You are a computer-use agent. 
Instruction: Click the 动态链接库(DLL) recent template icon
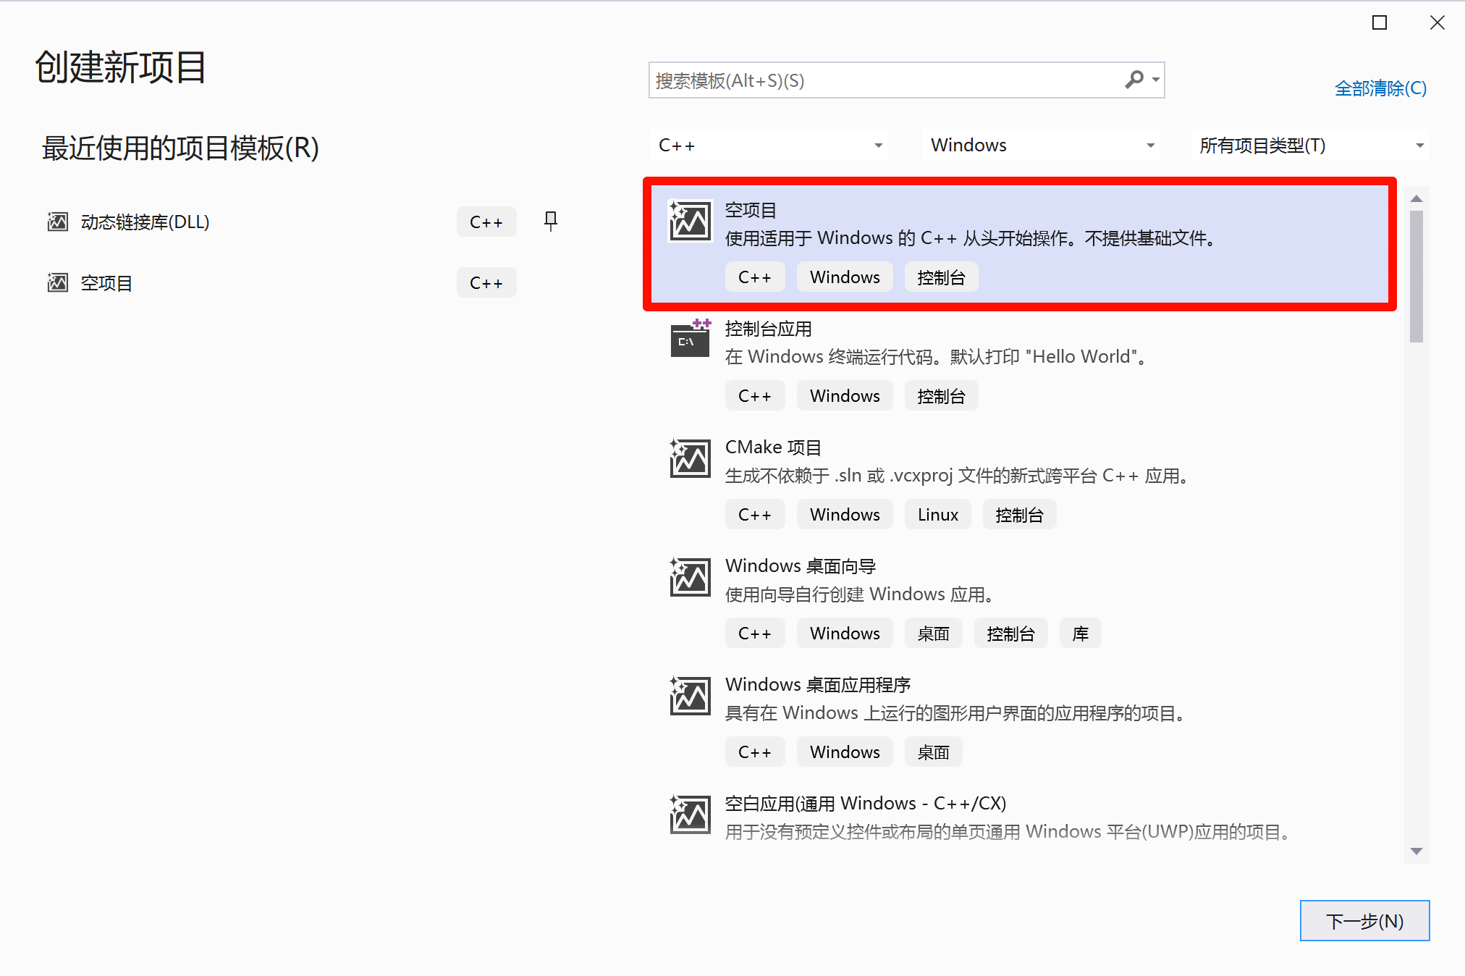point(57,222)
